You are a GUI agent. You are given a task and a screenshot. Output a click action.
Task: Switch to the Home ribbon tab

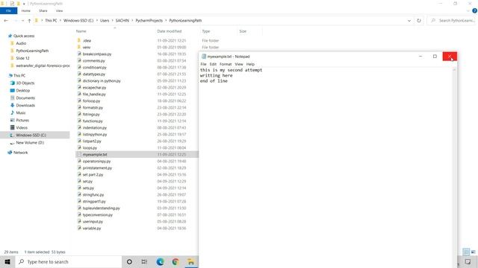coord(26,11)
